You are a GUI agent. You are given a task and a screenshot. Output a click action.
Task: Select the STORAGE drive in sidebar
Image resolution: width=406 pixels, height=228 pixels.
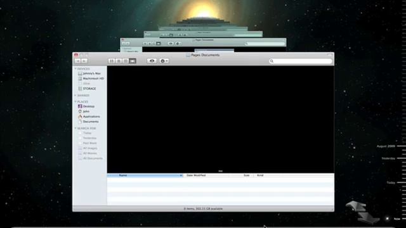coord(87,89)
